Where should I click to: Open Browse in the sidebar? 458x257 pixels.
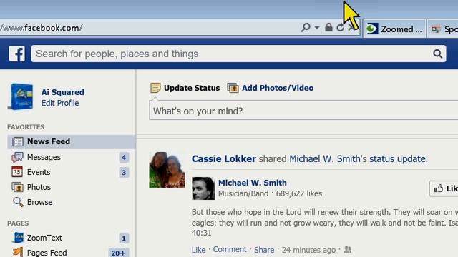(x=40, y=202)
